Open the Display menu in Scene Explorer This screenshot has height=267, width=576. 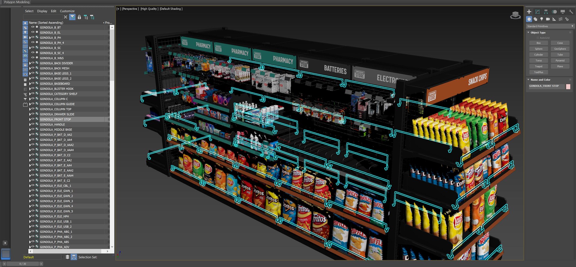(x=42, y=11)
